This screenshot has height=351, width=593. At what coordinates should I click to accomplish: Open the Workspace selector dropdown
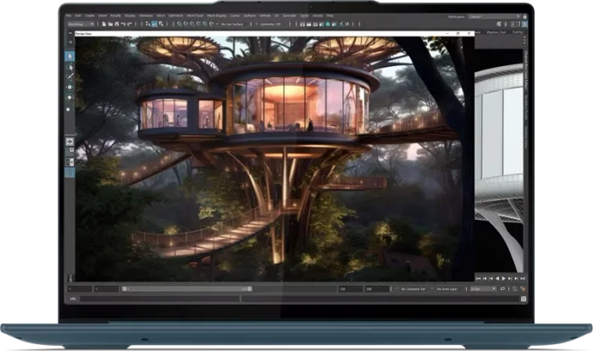[x=494, y=17]
